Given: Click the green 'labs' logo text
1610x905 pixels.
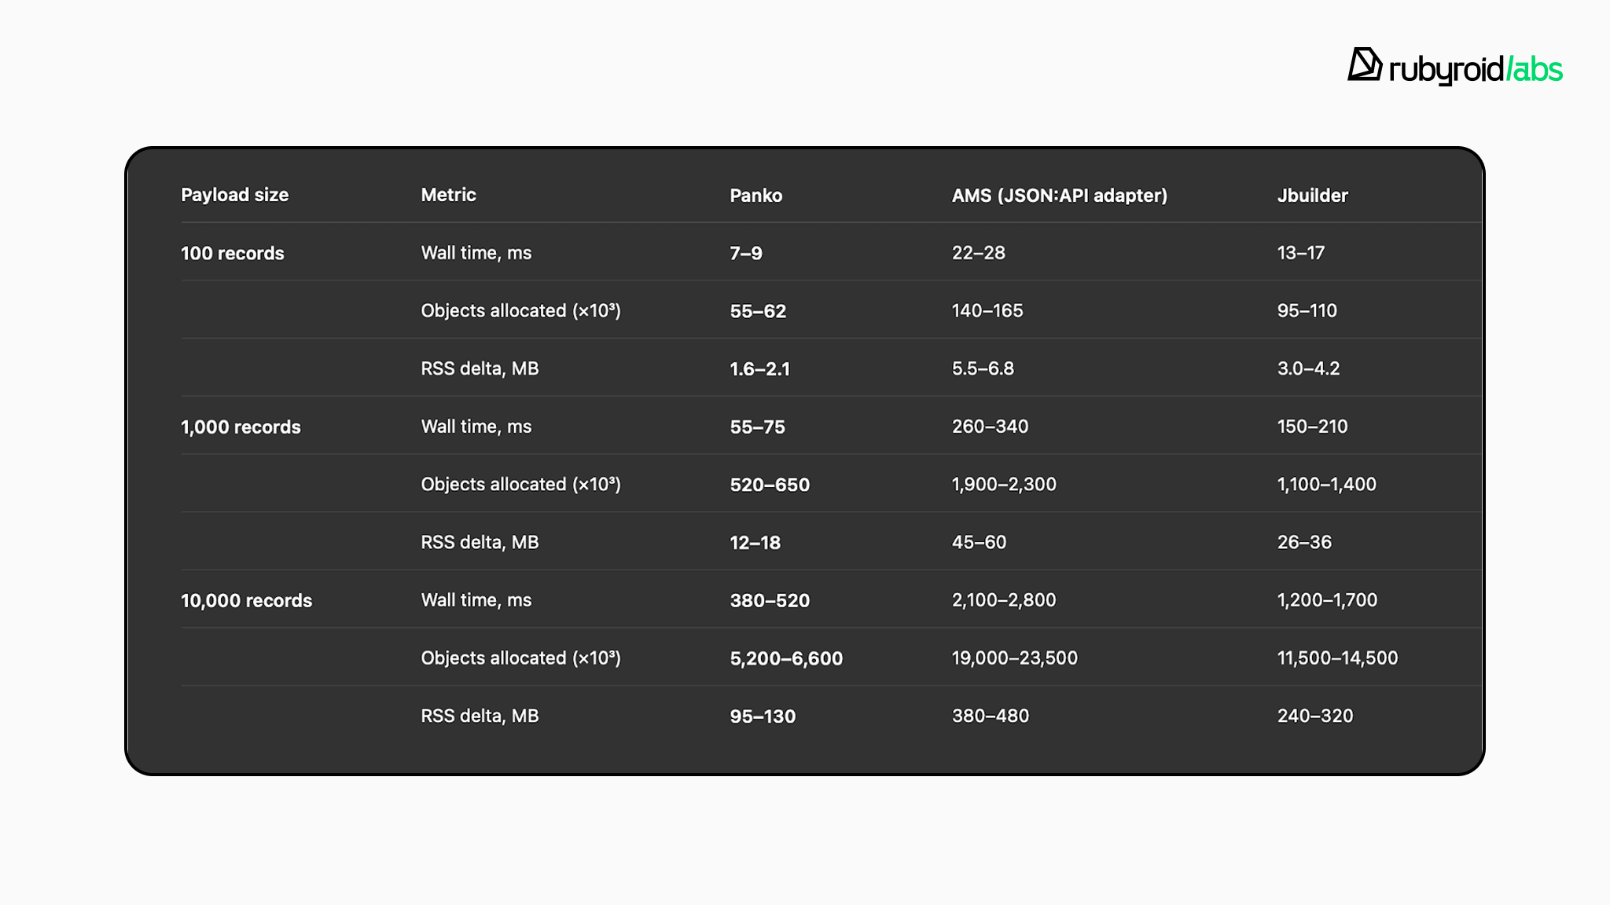Looking at the screenshot, I should pyautogui.click(x=1535, y=70).
